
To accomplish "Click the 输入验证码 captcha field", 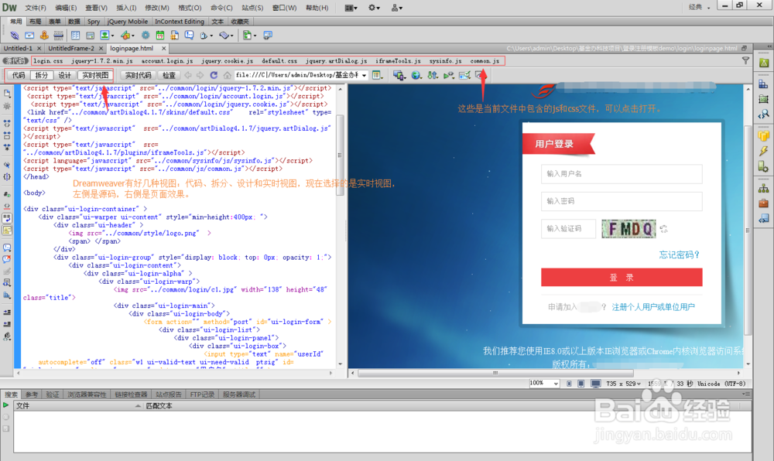I will tap(568, 228).
